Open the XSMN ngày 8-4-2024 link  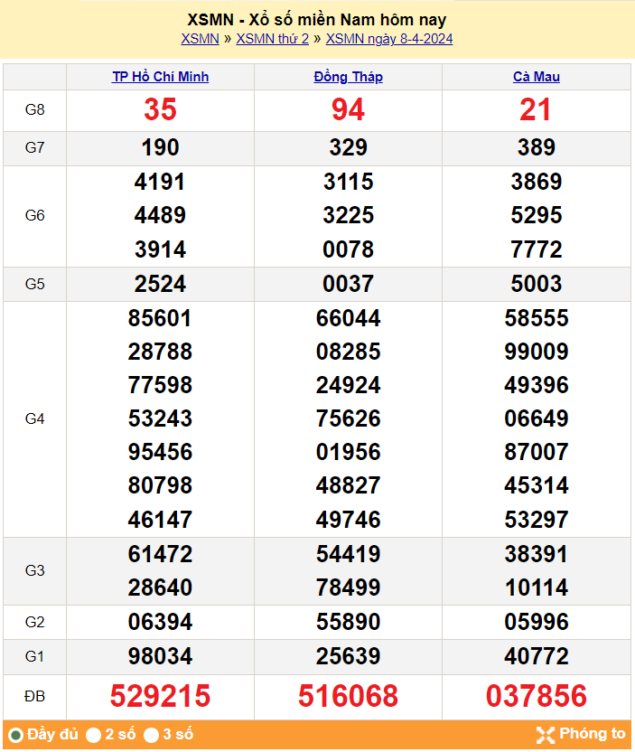point(389,39)
